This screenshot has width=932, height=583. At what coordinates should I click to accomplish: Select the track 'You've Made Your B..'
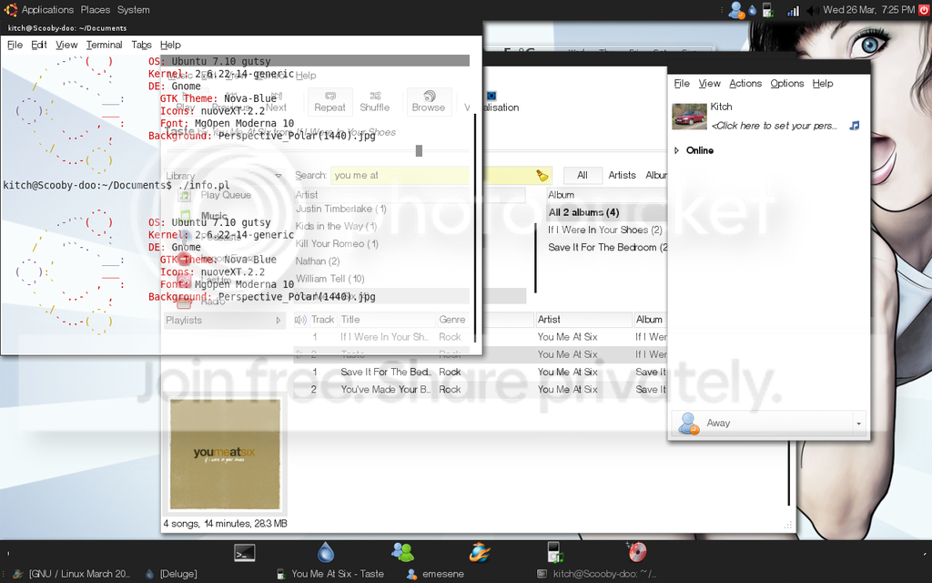(385, 389)
